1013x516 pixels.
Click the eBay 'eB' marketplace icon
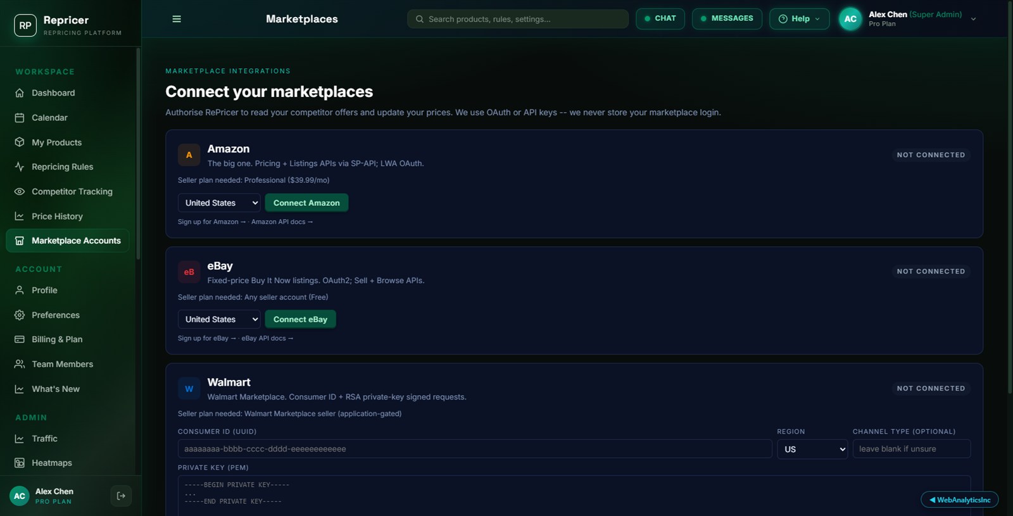189,272
